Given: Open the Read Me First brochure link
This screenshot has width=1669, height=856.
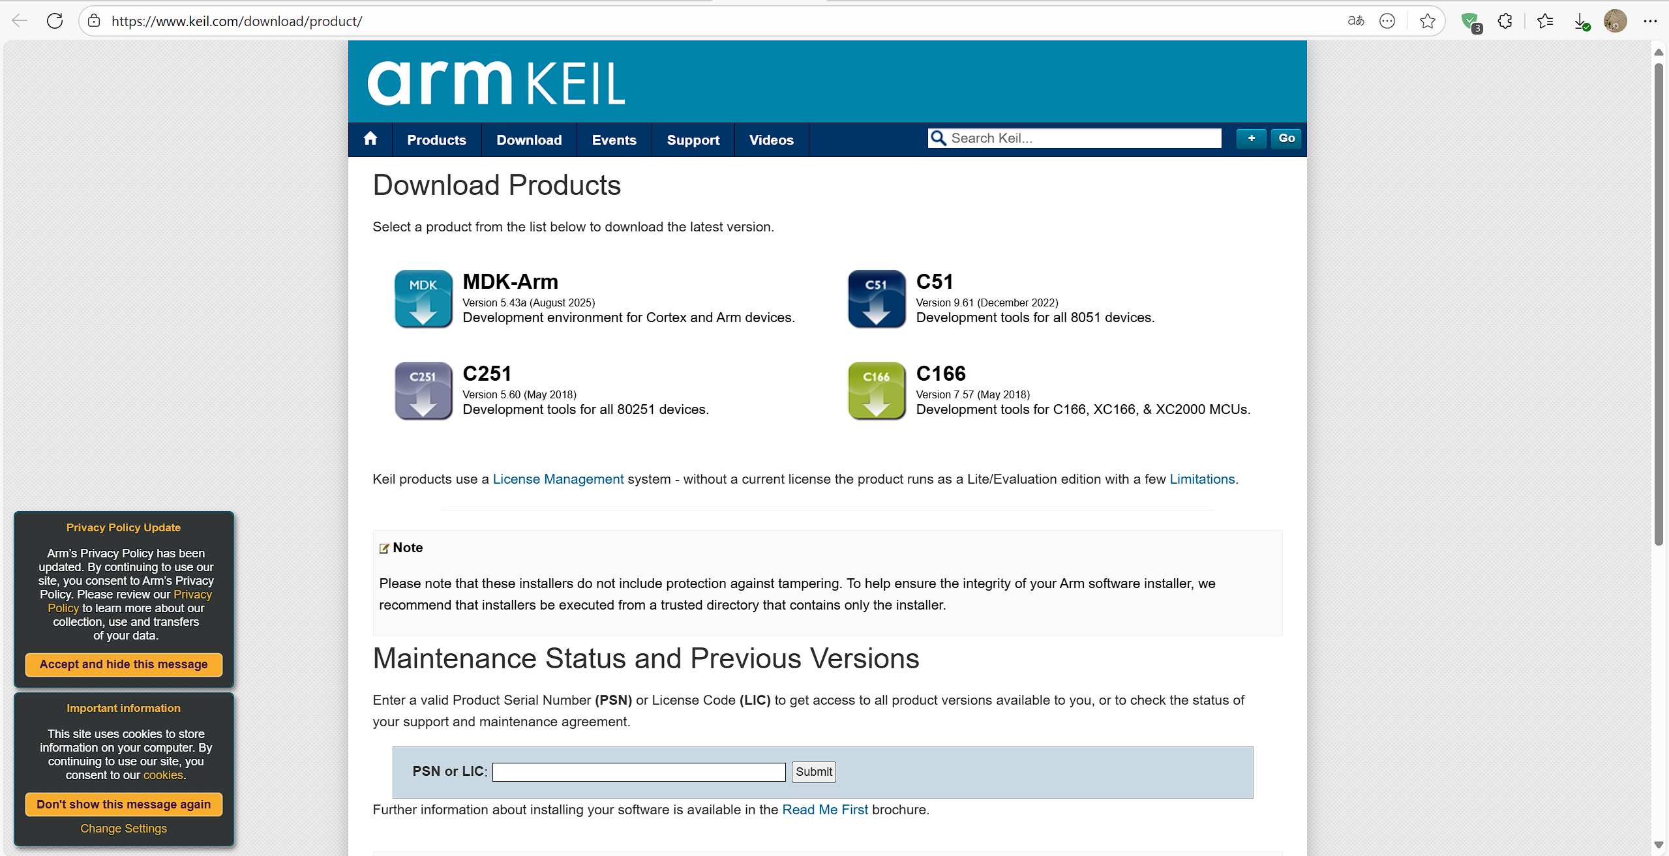Looking at the screenshot, I should pyautogui.click(x=825, y=810).
